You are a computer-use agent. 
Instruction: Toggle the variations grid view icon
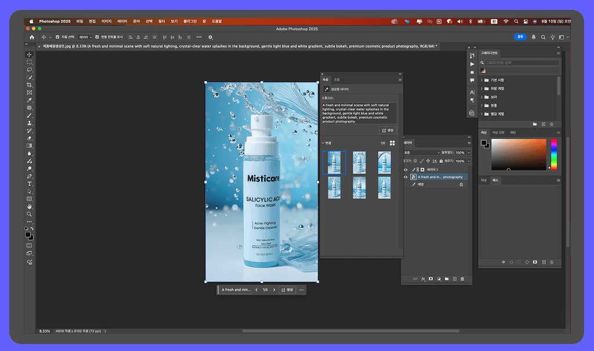point(392,143)
